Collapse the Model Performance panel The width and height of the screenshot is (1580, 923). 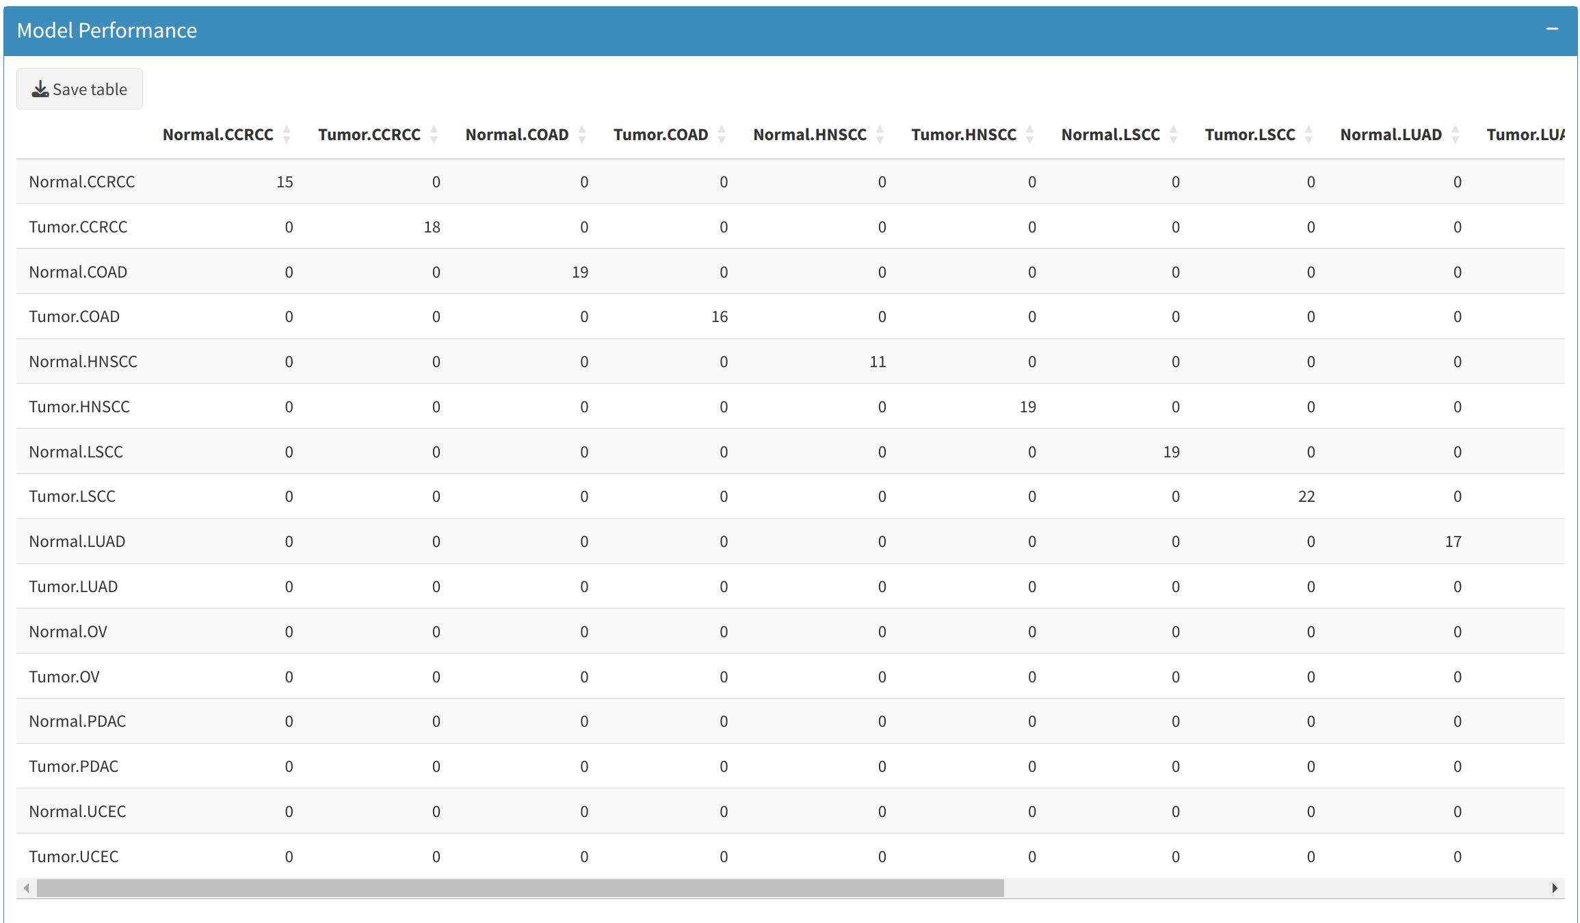1552,29
